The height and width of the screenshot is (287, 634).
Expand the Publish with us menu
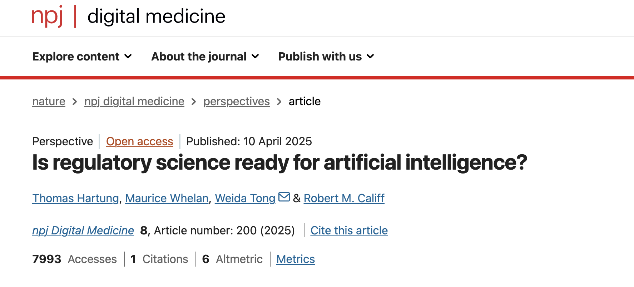326,57
